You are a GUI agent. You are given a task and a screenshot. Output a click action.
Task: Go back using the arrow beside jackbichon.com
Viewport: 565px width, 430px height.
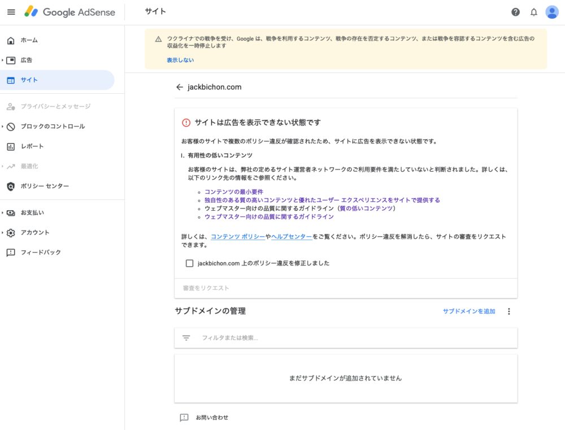180,87
